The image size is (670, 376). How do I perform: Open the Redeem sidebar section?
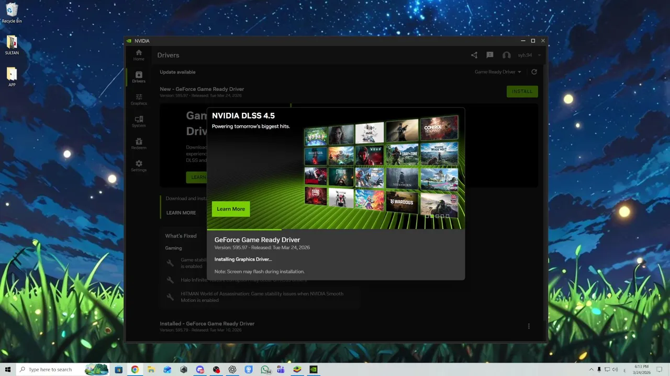click(x=139, y=144)
